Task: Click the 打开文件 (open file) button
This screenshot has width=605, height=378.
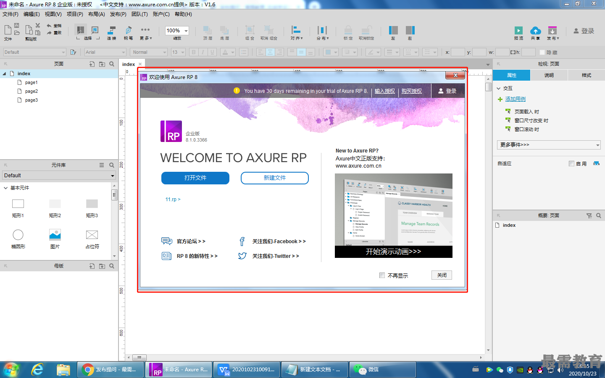Action: tap(195, 178)
